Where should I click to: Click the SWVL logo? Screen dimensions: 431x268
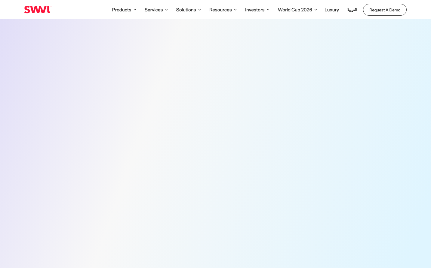point(38,10)
